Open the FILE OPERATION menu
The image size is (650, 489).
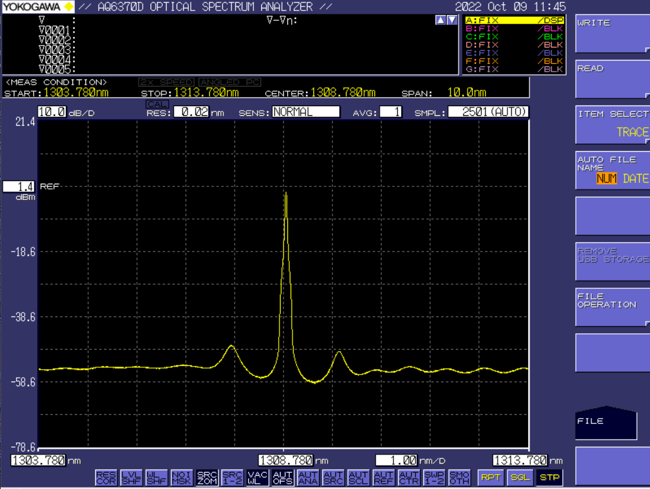[612, 306]
